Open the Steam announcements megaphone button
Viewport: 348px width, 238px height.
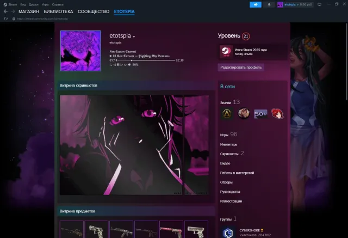click(256, 4)
